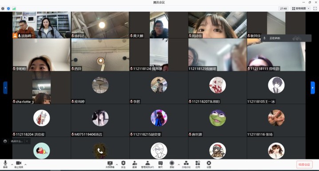Open the Security (安全) shield icon
This screenshot has width=319, height=171.
click(x=123, y=164)
